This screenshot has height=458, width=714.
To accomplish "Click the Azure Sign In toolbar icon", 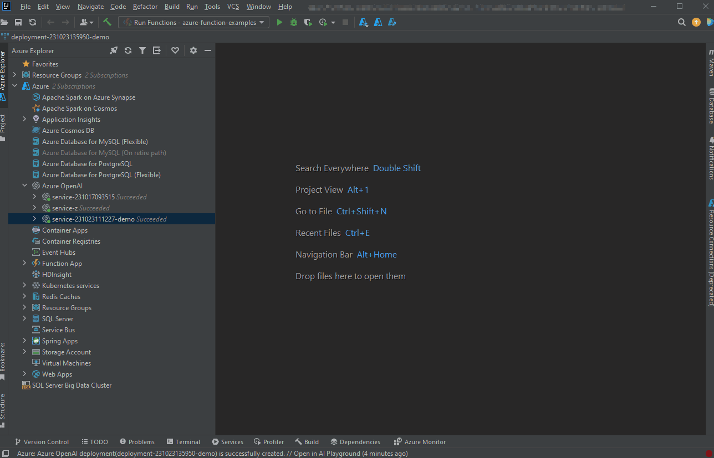I will pyautogui.click(x=364, y=22).
